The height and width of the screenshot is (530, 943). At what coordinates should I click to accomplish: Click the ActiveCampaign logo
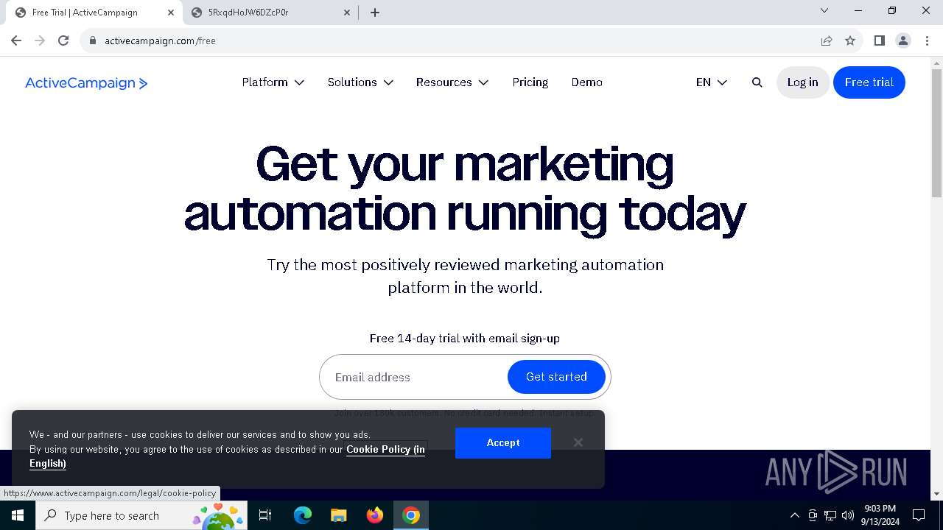click(x=86, y=83)
